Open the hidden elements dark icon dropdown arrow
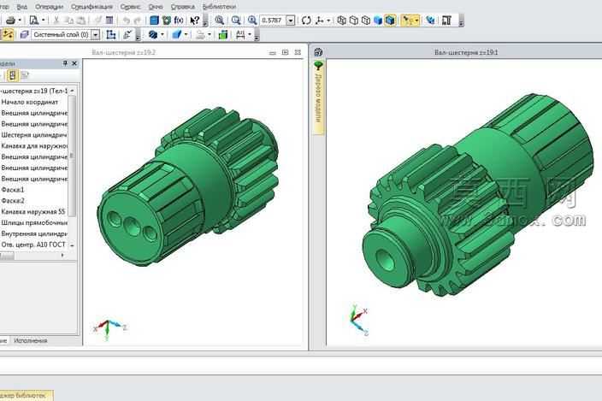Screen dimensions: 602x401 point(162,35)
